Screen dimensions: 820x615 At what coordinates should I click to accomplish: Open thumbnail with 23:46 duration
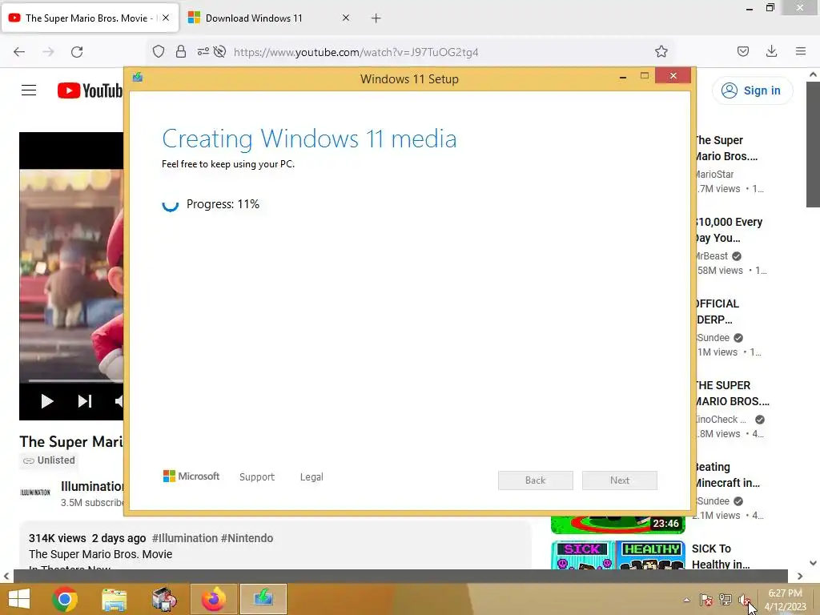(618, 524)
